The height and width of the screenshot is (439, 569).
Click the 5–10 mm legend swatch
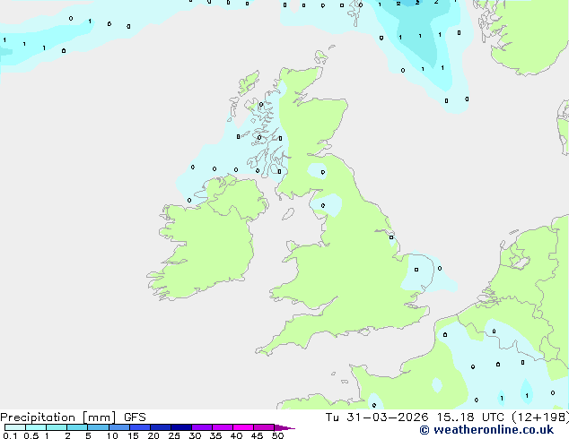click(98, 427)
